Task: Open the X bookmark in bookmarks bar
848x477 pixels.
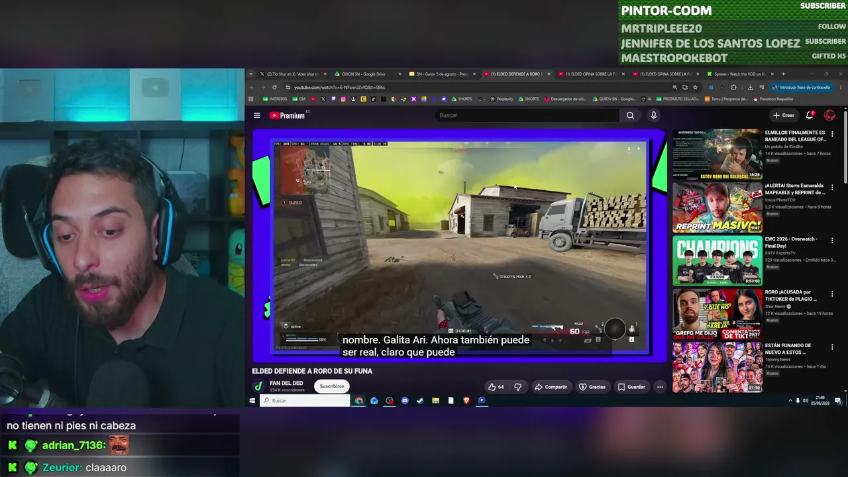Action: point(323,99)
